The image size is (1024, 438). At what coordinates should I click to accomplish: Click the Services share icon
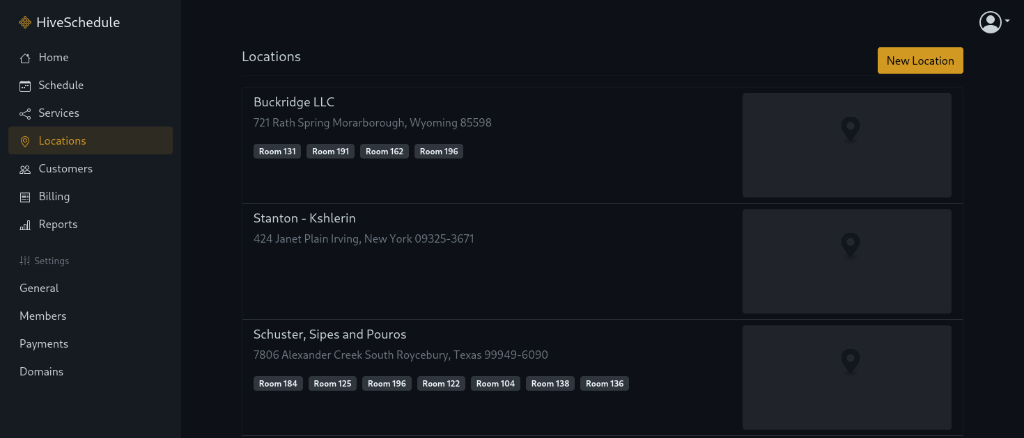click(x=25, y=113)
